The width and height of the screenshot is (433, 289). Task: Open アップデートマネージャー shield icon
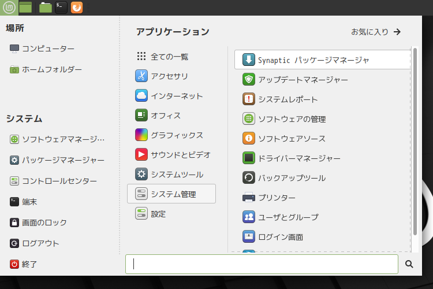[248, 79]
